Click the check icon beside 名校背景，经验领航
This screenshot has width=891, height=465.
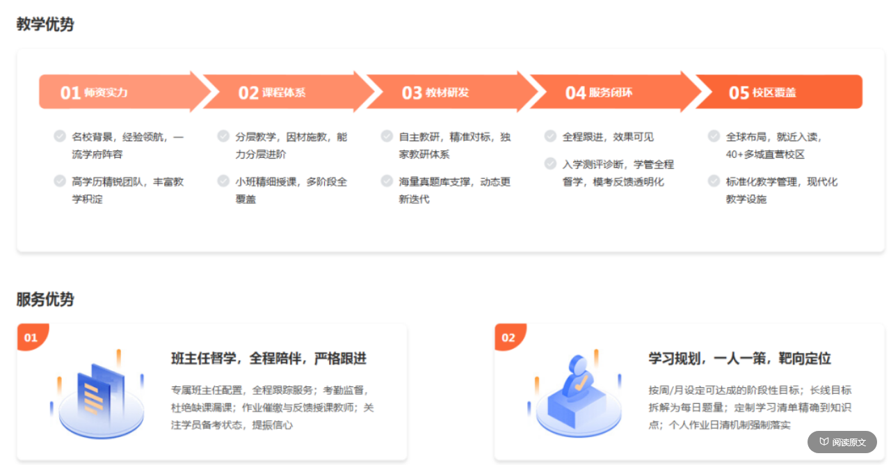60,136
